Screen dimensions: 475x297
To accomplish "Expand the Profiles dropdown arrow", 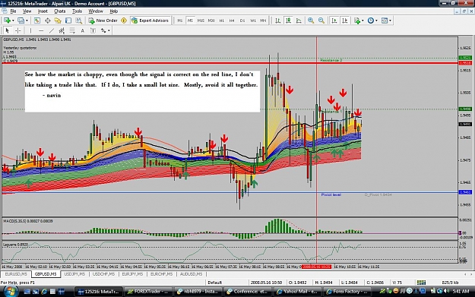I will [x=27, y=21].
